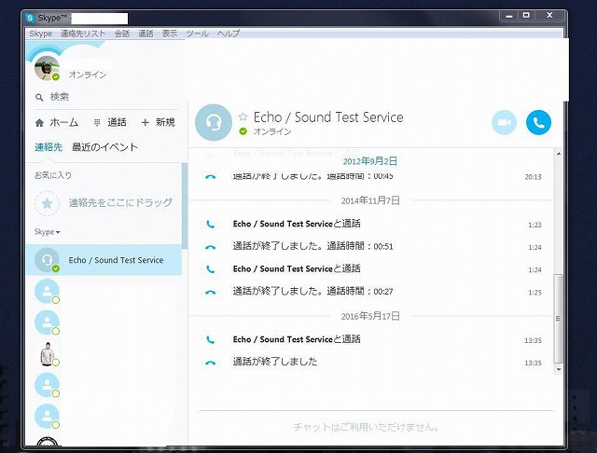The width and height of the screenshot is (597, 453).
Task: Select Echo / Sound Test Service contact
Action: point(115,260)
